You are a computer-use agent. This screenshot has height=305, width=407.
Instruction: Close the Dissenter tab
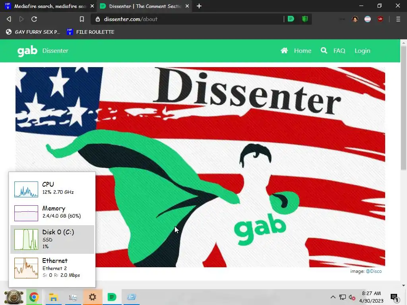(x=187, y=6)
